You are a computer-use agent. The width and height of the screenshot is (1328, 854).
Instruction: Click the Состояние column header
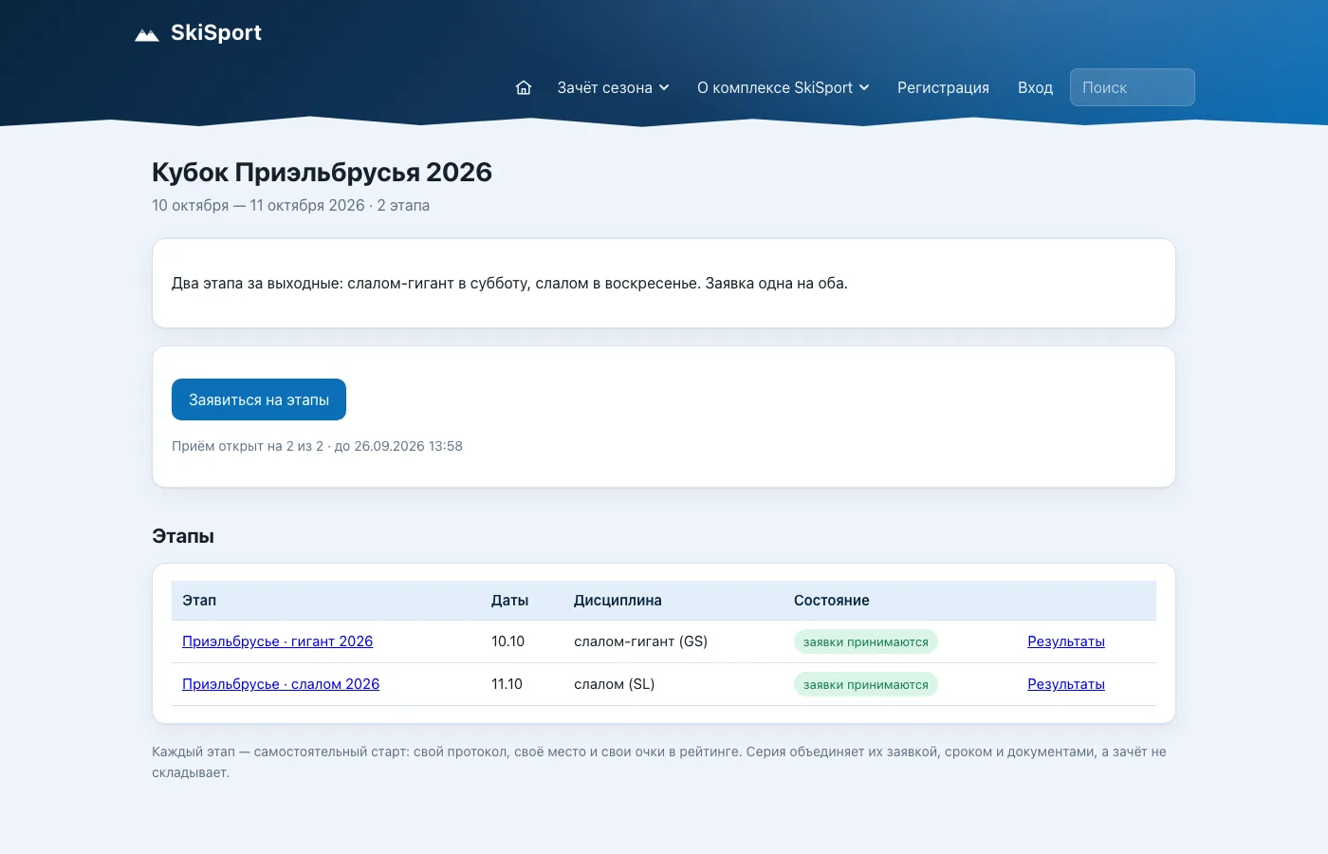(x=832, y=601)
